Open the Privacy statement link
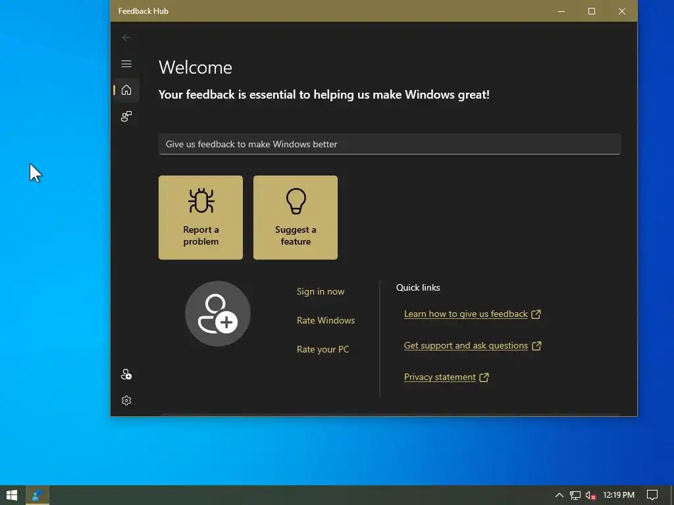 [x=446, y=377]
